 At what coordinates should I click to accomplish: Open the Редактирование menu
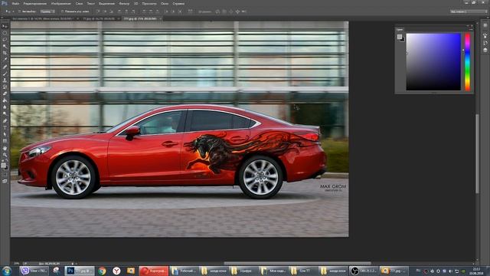tap(35, 3)
